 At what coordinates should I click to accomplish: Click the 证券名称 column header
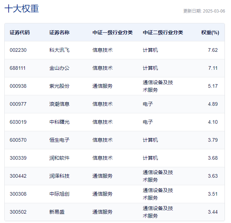(x=59, y=32)
